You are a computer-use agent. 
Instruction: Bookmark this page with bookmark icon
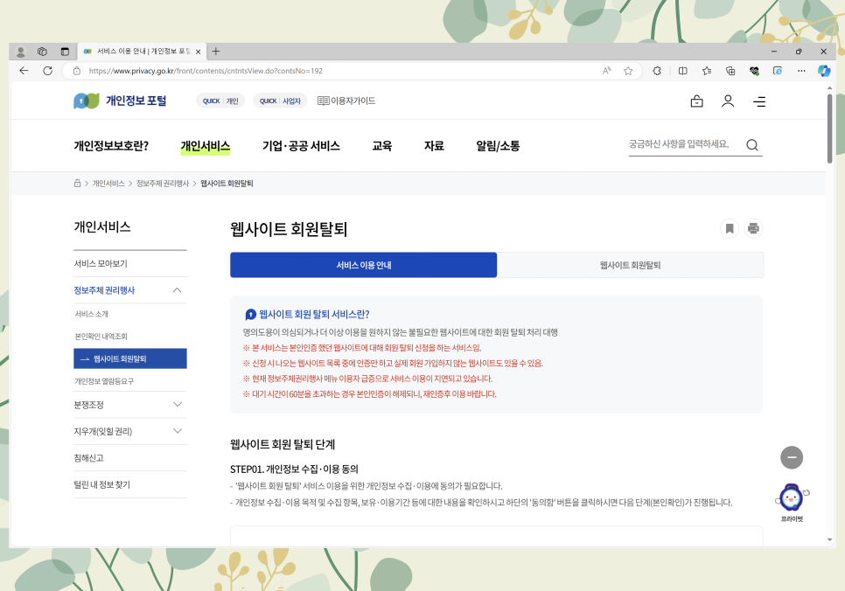tap(730, 228)
